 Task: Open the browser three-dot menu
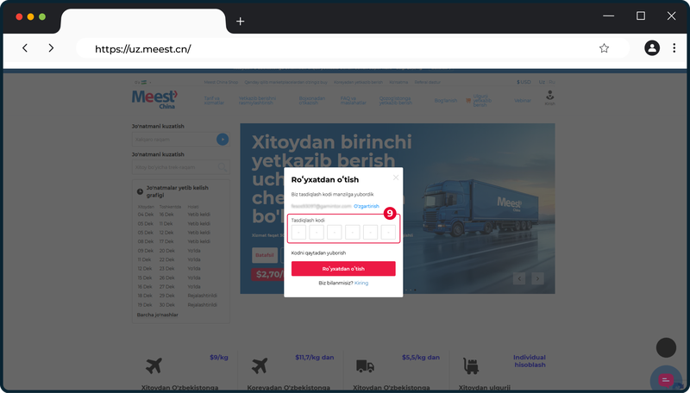point(674,48)
